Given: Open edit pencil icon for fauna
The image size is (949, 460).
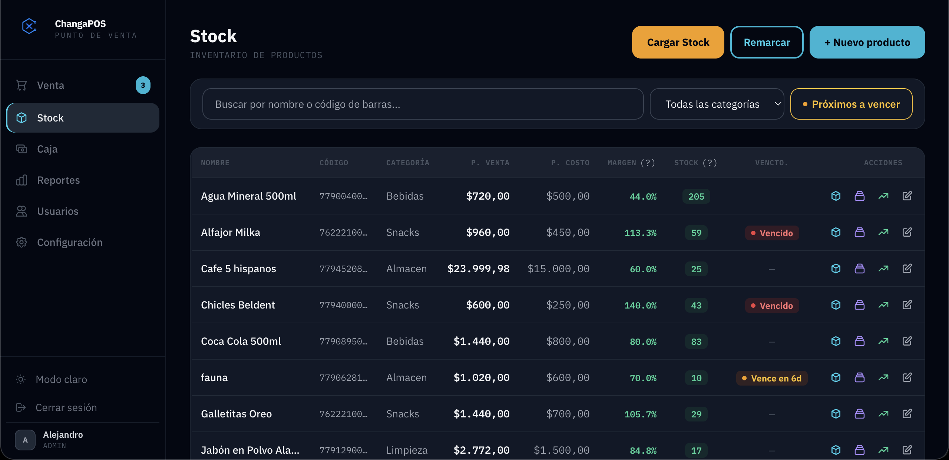Looking at the screenshot, I should click(907, 377).
